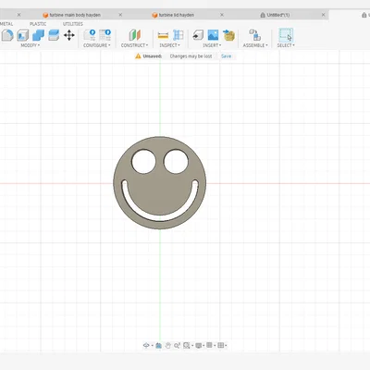The image size is (370, 370).
Task: Close the Untitled*(1) document tab
Action: click(x=323, y=15)
